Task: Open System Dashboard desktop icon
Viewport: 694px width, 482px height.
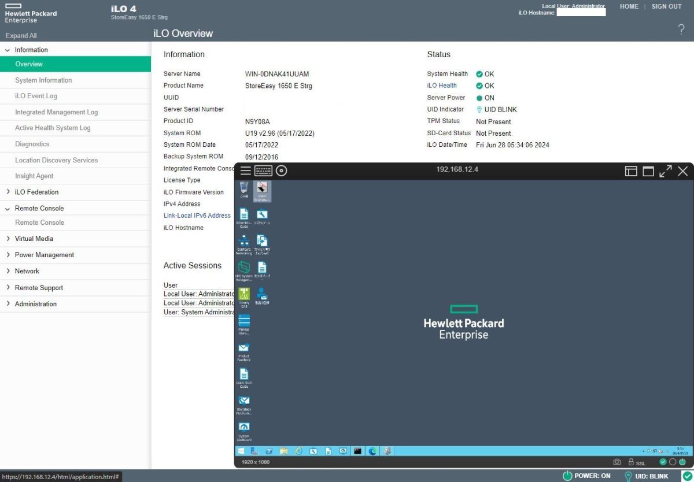Action: pos(243,431)
